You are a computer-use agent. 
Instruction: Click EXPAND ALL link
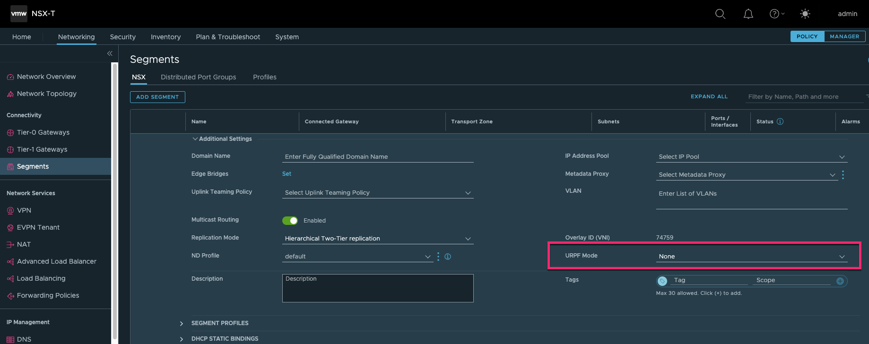click(x=709, y=96)
